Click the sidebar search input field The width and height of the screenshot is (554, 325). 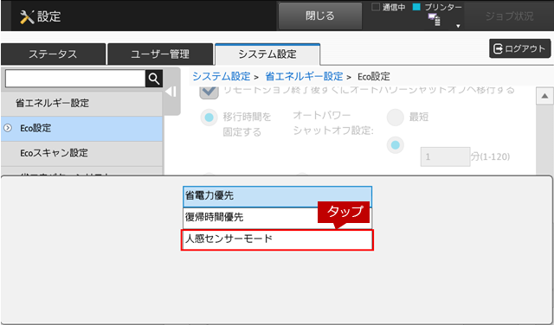tap(75, 79)
